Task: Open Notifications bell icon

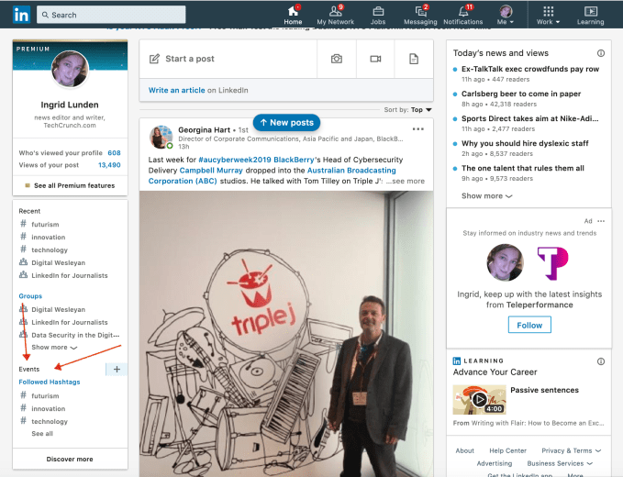Action: 462,11
